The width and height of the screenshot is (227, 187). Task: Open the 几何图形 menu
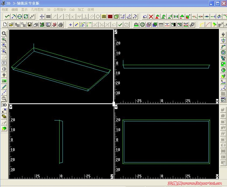click(x=37, y=10)
